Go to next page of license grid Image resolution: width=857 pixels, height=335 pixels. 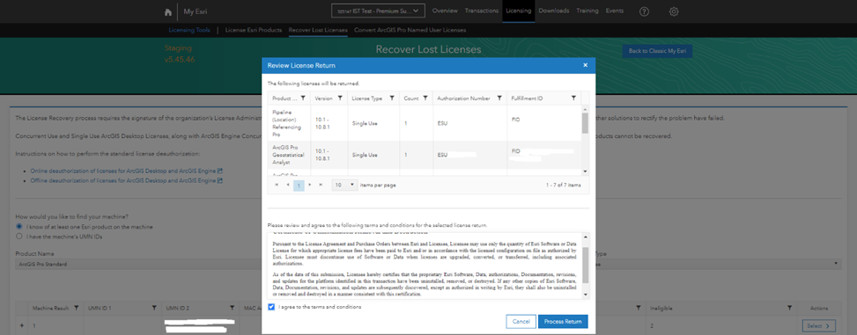(x=310, y=185)
